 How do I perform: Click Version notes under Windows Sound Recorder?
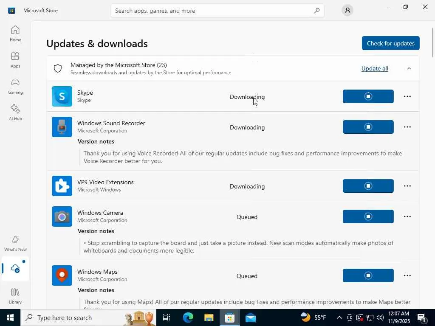click(96, 141)
